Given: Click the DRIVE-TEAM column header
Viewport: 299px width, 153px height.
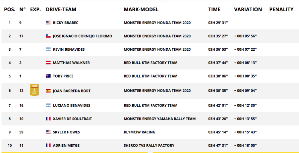Looking at the screenshot, I should pos(61,10).
